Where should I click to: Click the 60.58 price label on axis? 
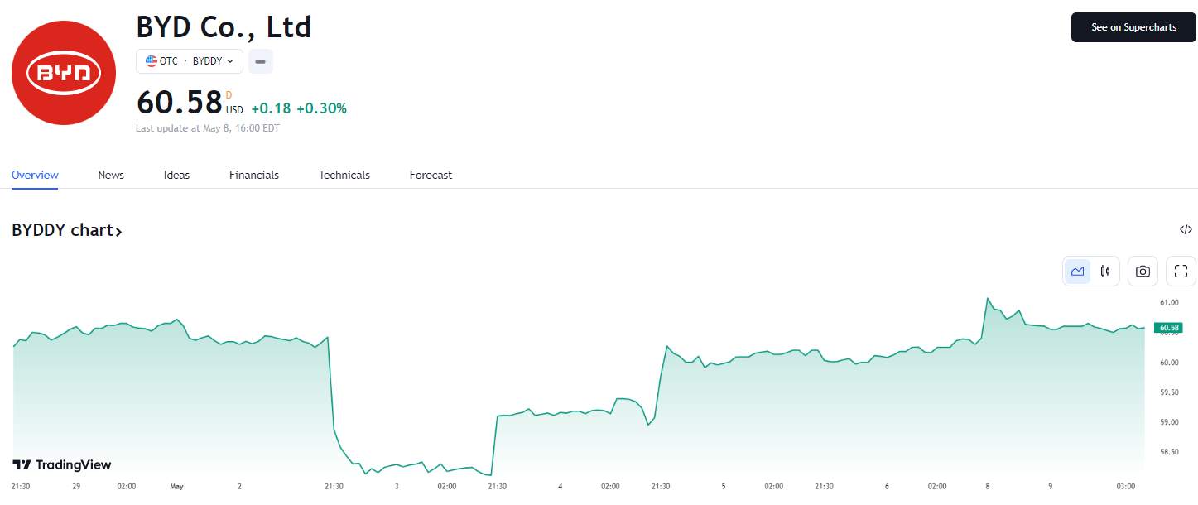[1168, 328]
